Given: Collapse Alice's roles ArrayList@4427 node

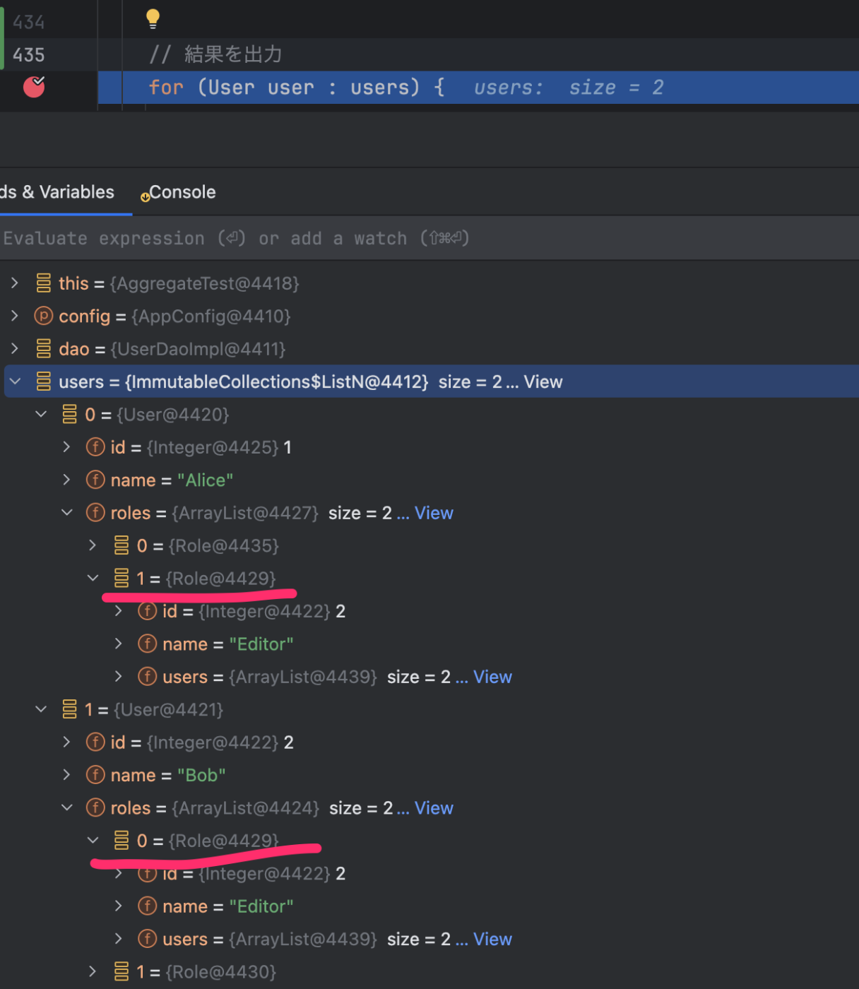Looking at the screenshot, I should pyautogui.click(x=66, y=513).
